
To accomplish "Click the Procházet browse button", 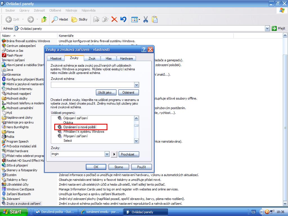I will click(129, 154).
